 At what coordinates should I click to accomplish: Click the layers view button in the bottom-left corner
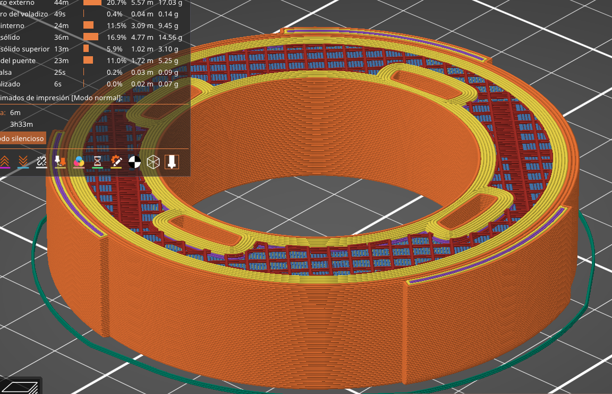tap(20, 386)
